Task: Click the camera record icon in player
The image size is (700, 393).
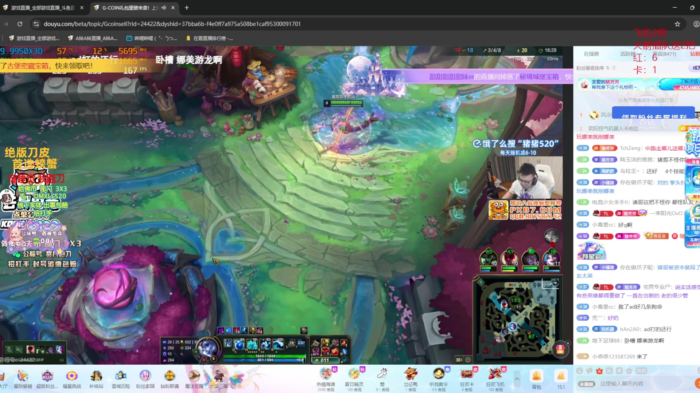Action: coord(459,360)
